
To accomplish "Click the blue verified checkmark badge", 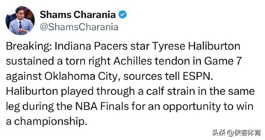I will [x=123, y=15].
